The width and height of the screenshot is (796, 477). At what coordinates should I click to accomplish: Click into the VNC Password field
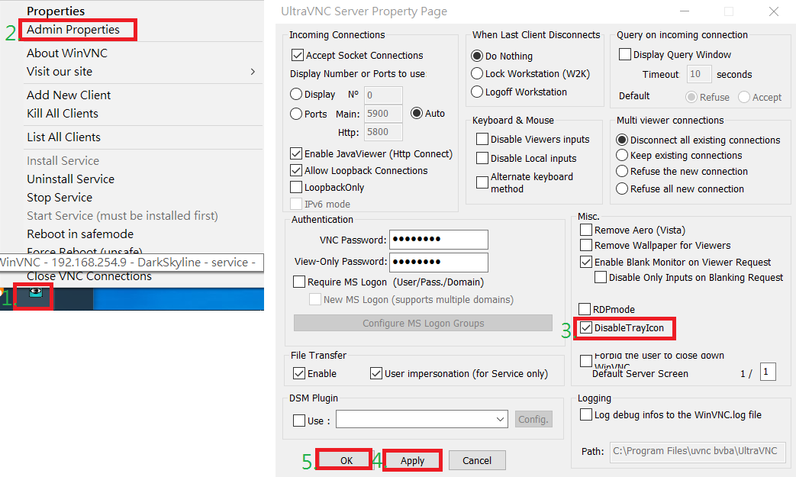439,240
